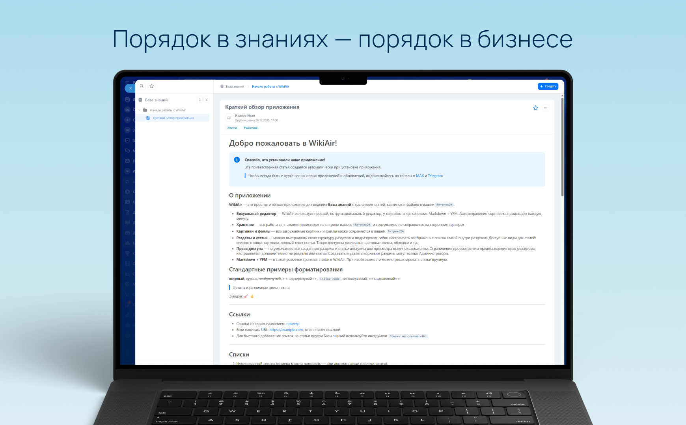Click the Визуальный редактор bullet label

coord(256,214)
